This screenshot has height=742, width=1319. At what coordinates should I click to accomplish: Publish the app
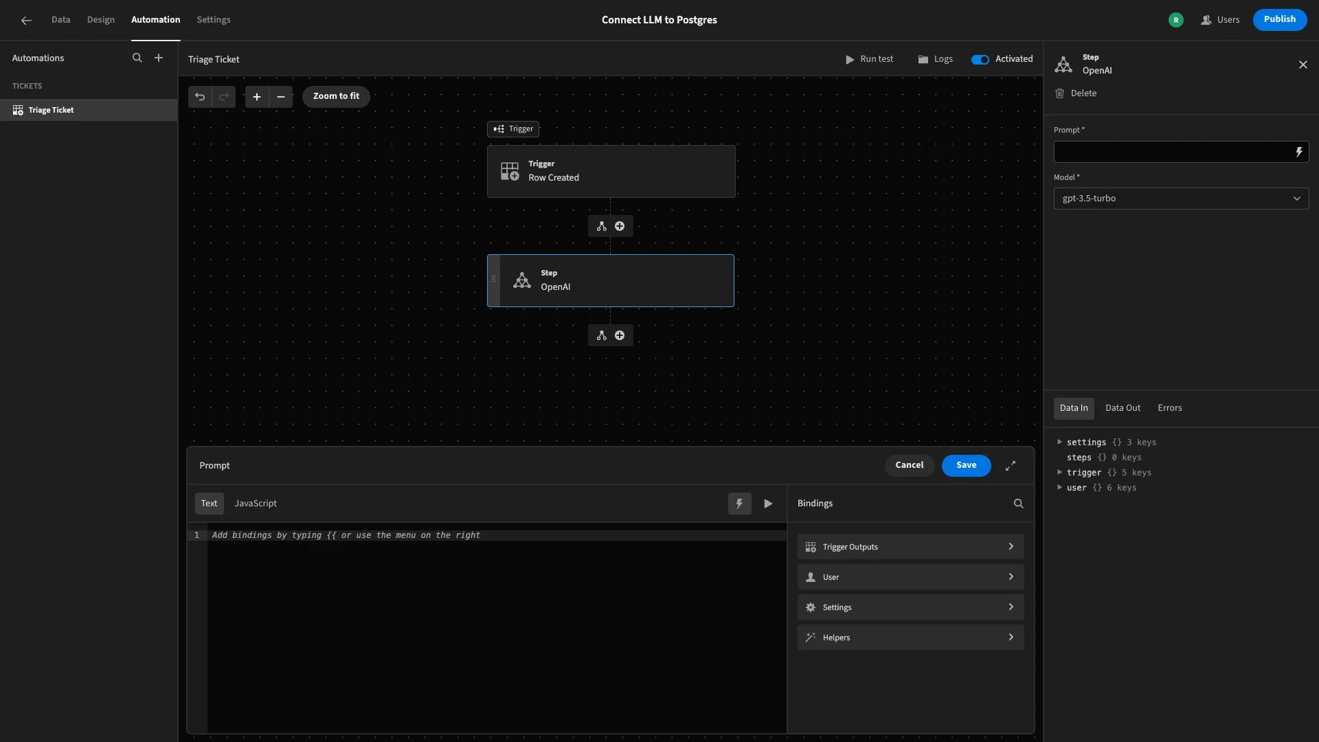click(x=1279, y=20)
